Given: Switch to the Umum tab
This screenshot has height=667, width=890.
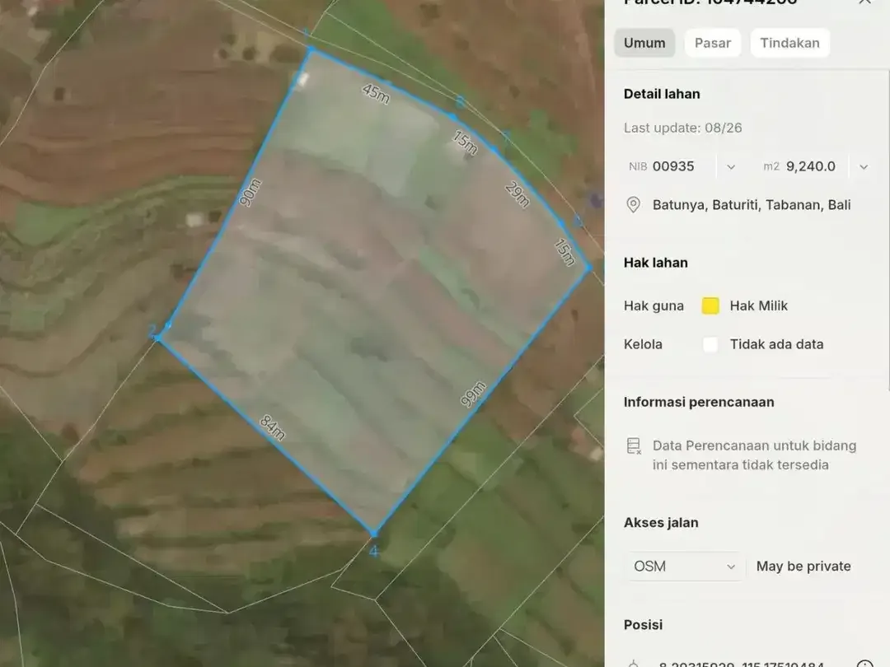Looking at the screenshot, I should (x=644, y=43).
